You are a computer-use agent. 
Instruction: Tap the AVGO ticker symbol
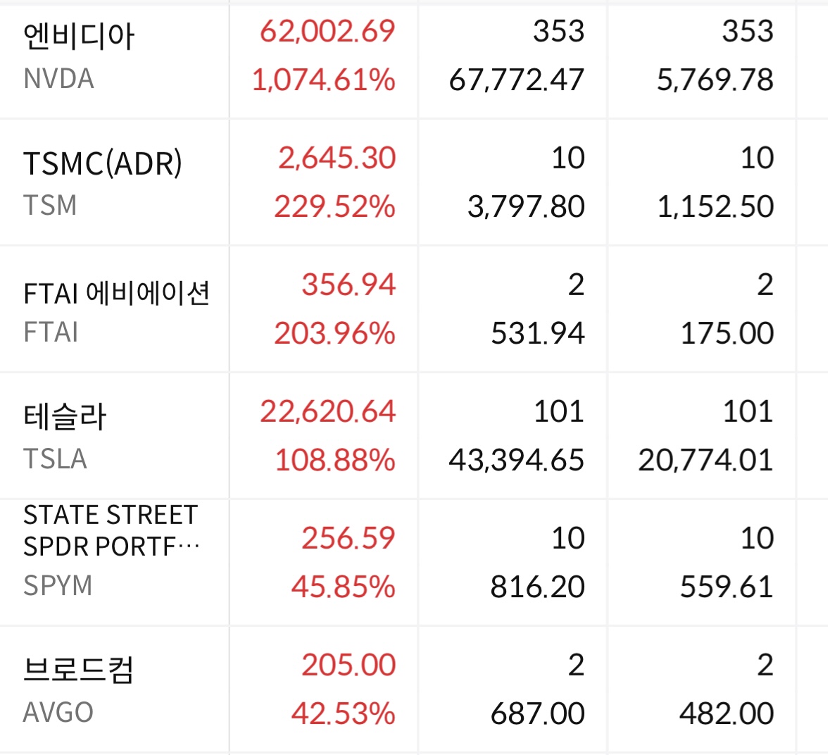tap(58, 713)
